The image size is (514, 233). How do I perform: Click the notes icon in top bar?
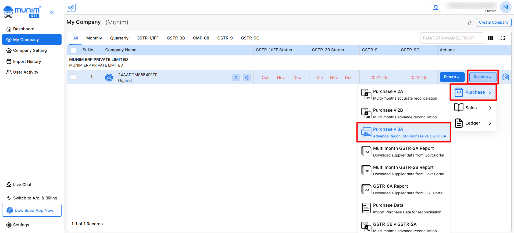point(71,7)
